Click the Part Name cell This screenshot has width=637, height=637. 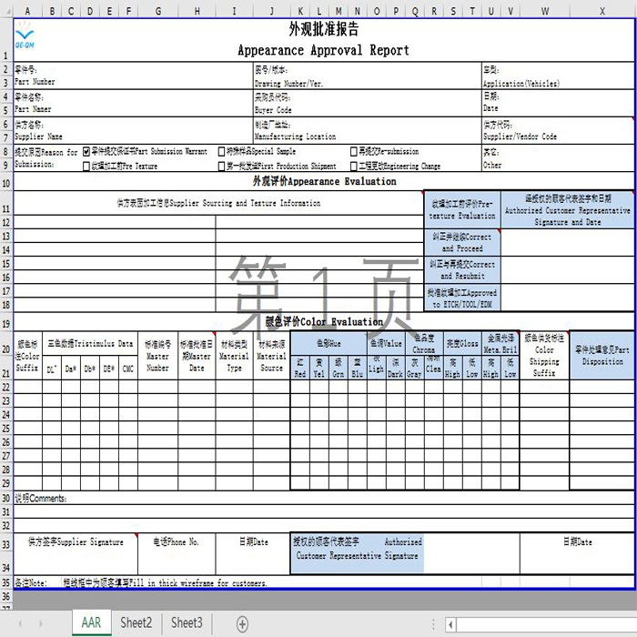133,103
